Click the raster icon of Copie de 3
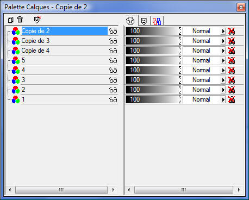This screenshot has width=249, height=200. coord(16,41)
